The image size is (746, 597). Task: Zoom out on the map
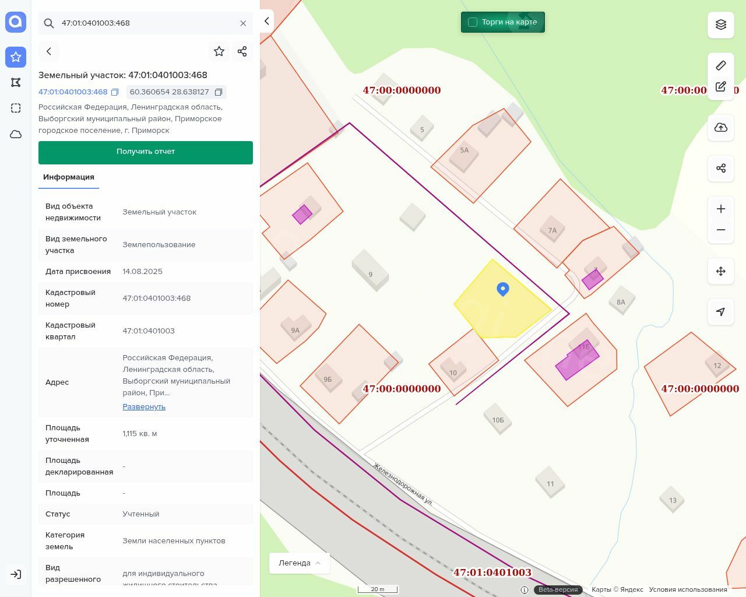(x=721, y=230)
